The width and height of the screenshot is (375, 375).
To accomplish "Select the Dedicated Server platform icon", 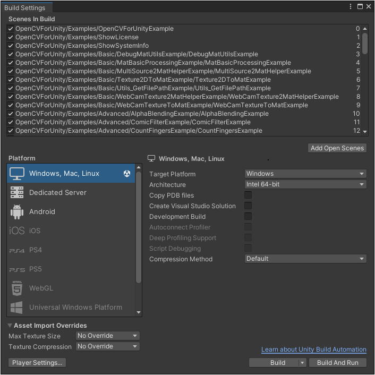I will tap(17, 192).
